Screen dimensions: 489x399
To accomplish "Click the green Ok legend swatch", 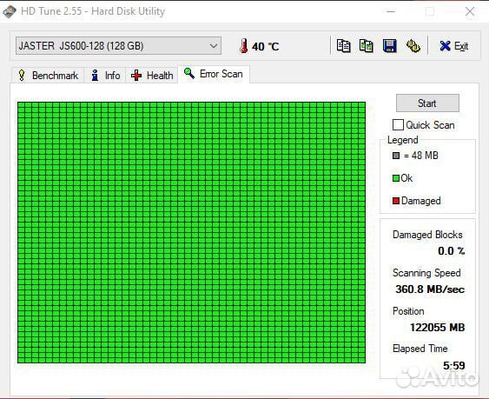I will [x=396, y=178].
